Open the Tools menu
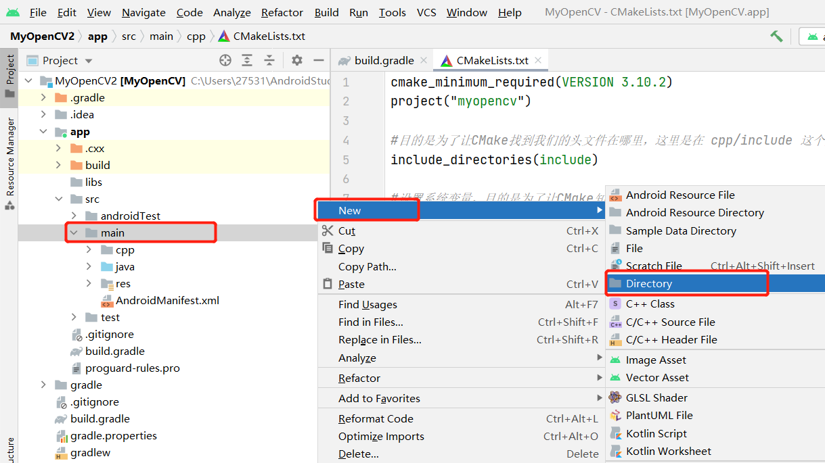Screen dimensions: 825x463 pyautogui.click(x=393, y=12)
